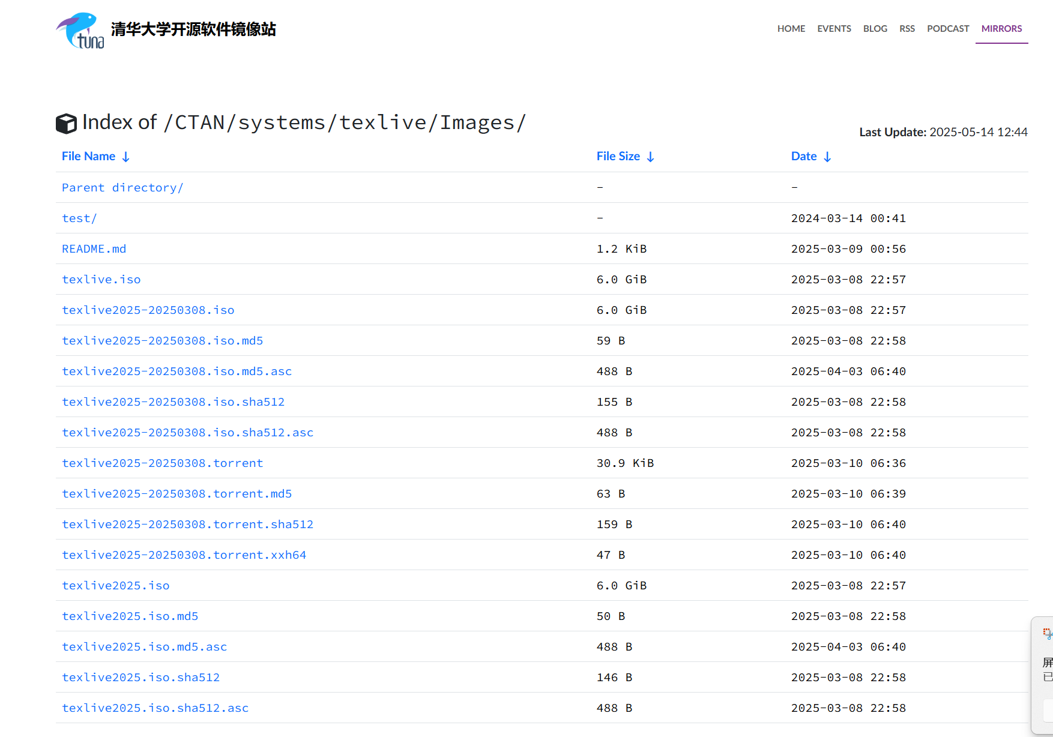This screenshot has height=737, width=1053.
Task: Click the File Name sort arrow icon
Action: (125, 157)
